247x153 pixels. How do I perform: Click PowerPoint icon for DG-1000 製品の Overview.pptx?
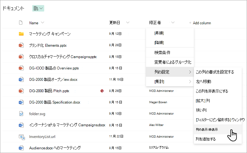pos(21,68)
